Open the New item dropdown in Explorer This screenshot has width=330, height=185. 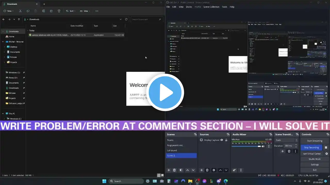pos(9,11)
